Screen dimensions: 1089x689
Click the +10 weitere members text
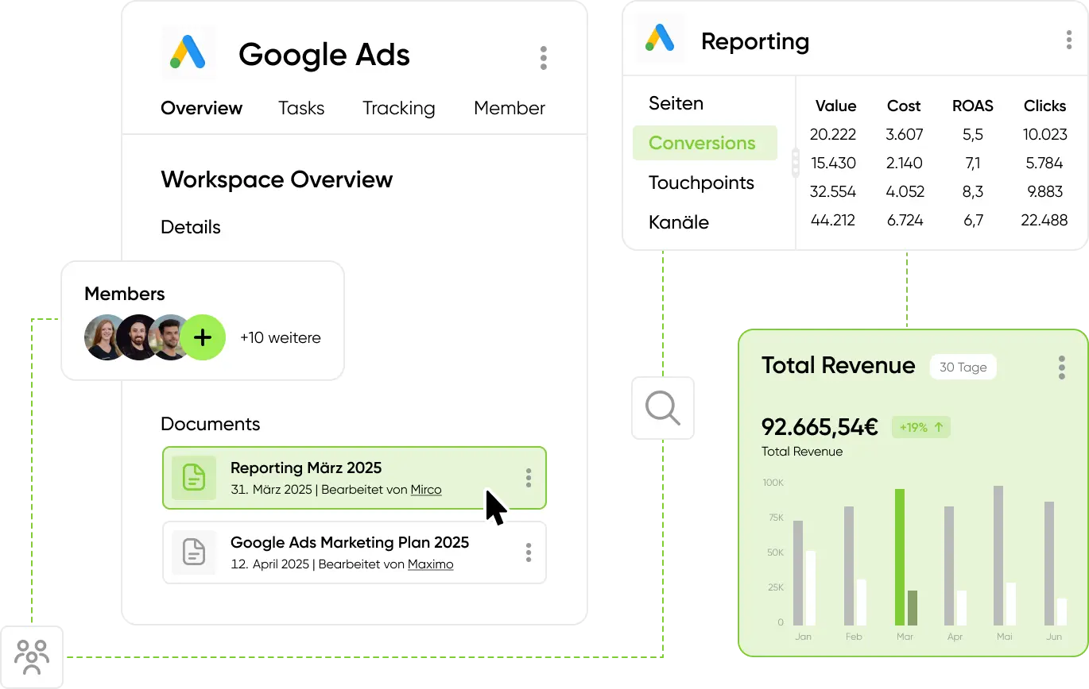tap(281, 337)
